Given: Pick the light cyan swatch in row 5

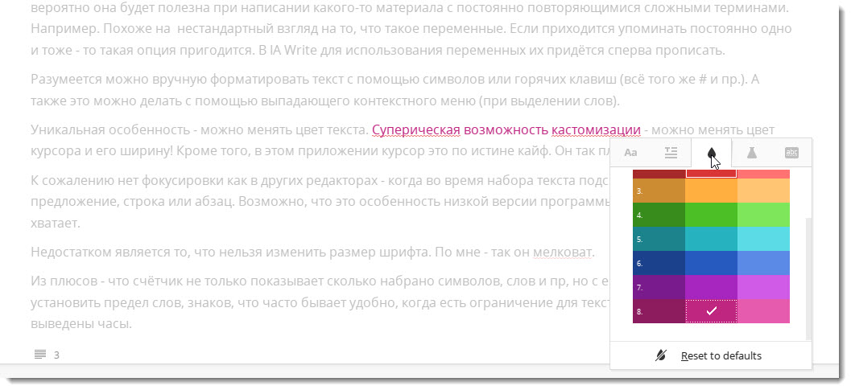Looking at the screenshot, I should pyautogui.click(x=763, y=239).
